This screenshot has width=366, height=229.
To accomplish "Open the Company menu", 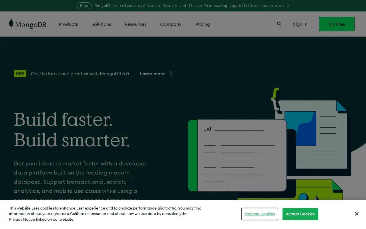I will (171, 24).
